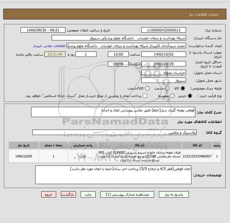
Task: Select the کالا/خدمت radio button
Action: 147,88
